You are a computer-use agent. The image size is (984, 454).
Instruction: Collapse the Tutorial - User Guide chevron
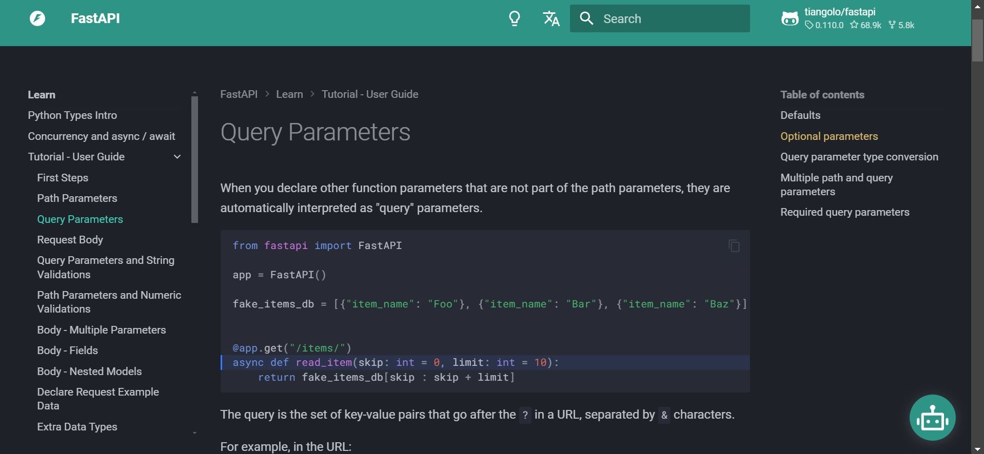[178, 157]
